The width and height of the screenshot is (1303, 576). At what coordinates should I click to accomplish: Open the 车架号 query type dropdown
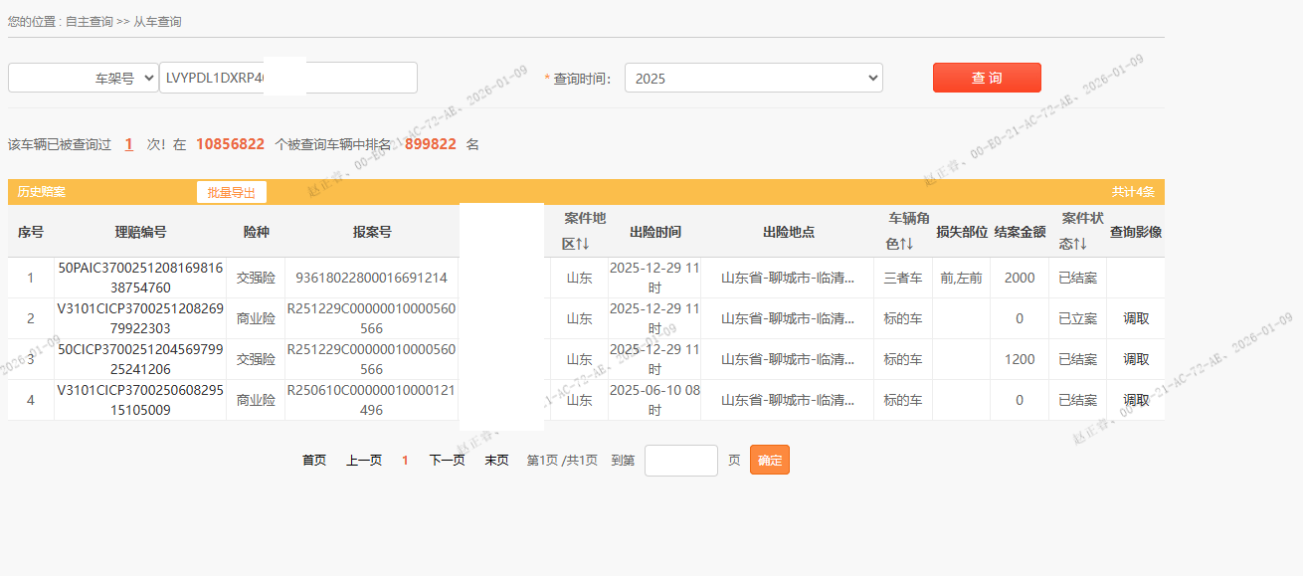[83, 78]
